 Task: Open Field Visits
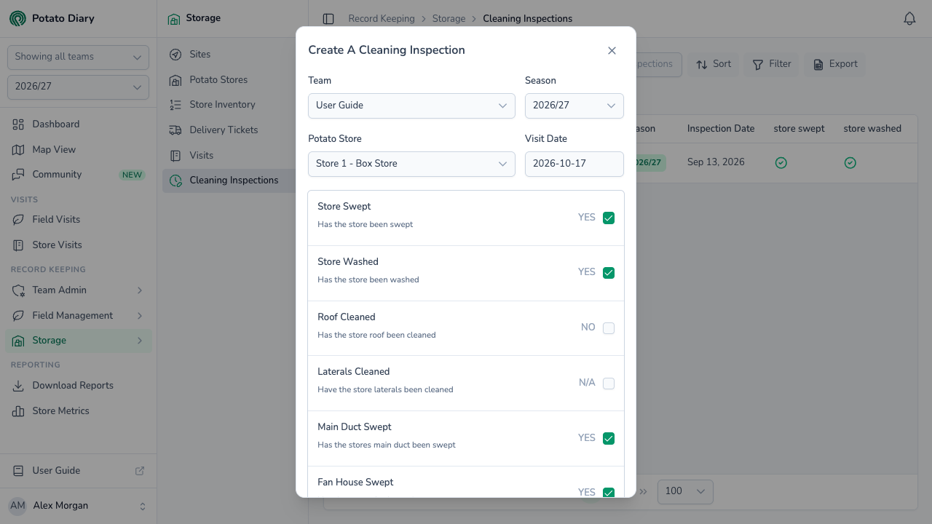[x=78, y=220]
